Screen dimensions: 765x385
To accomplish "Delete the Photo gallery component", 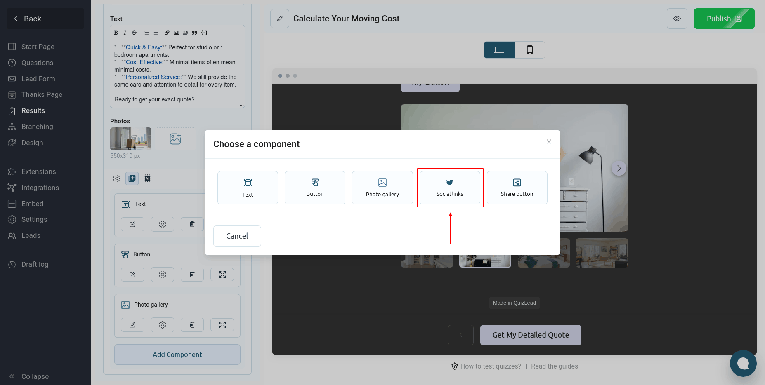I will pos(192,325).
